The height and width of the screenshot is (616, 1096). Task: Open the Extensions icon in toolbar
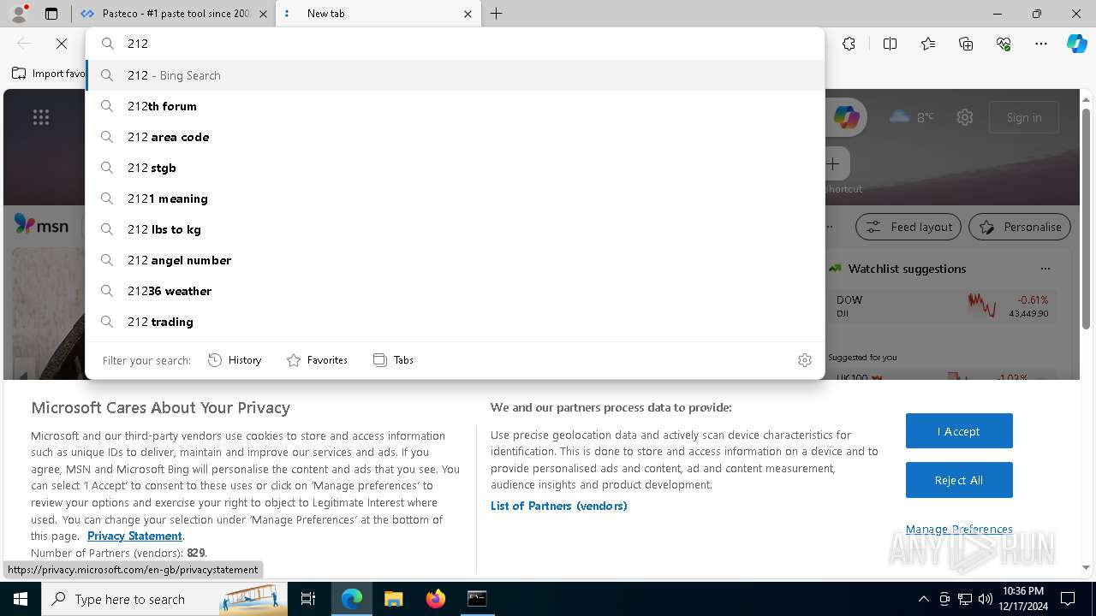(849, 44)
